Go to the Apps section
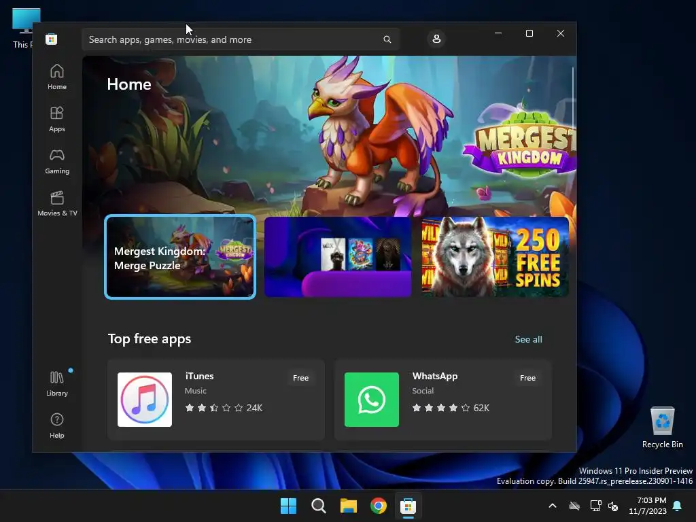The height and width of the screenshot is (522, 696). [x=57, y=119]
